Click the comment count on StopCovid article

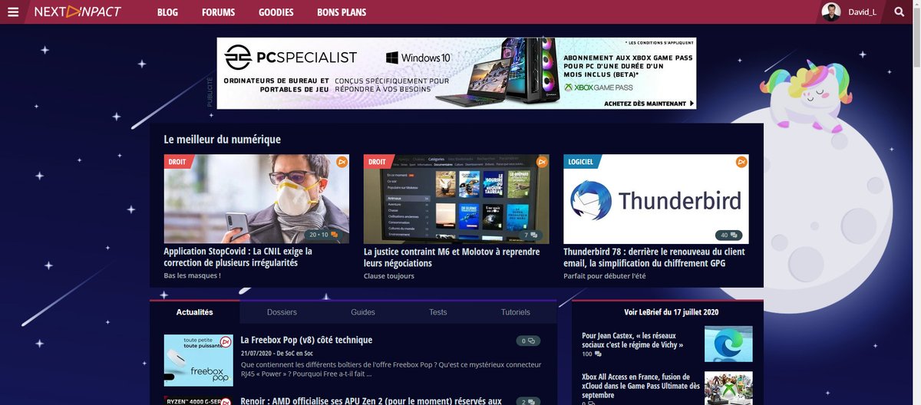tap(323, 235)
